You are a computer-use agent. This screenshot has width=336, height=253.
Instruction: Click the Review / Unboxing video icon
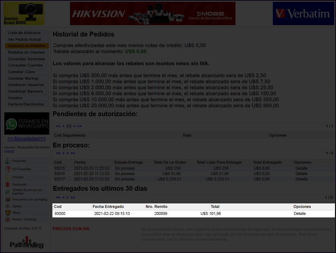click(x=8, y=219)
